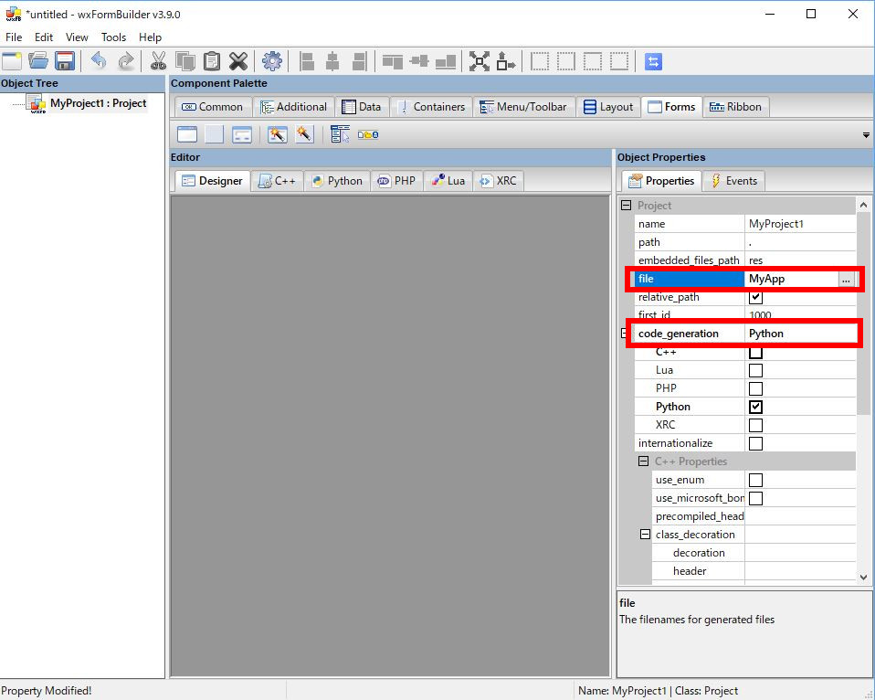
Task: Click the embedded_files_path value res
Action: (800, 260)
